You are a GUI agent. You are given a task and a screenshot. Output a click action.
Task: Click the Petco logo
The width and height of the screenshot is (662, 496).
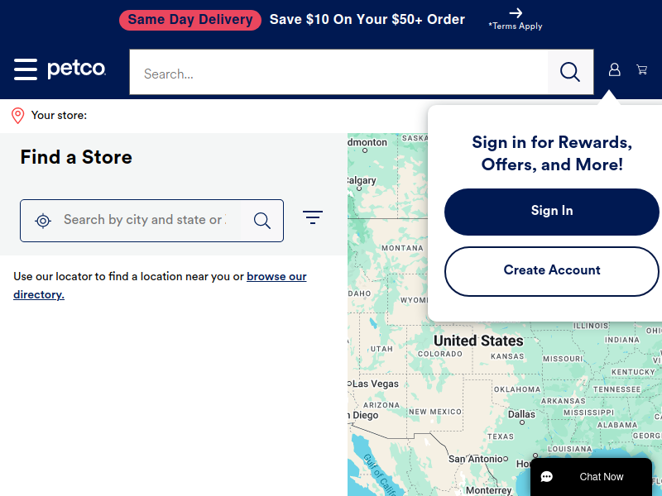tap(76, 69)
